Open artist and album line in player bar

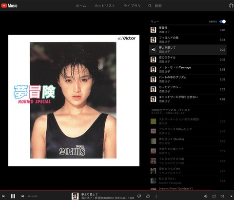pos(108,198)
